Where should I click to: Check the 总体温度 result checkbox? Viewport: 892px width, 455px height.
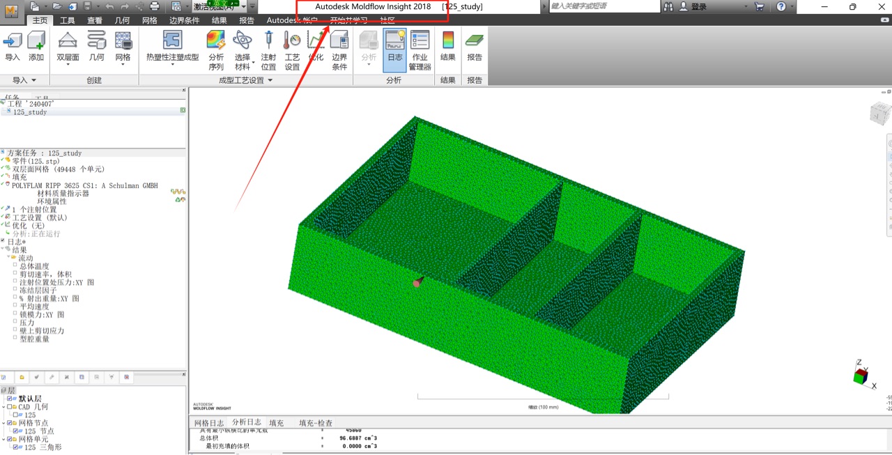(x=15, y=266)
